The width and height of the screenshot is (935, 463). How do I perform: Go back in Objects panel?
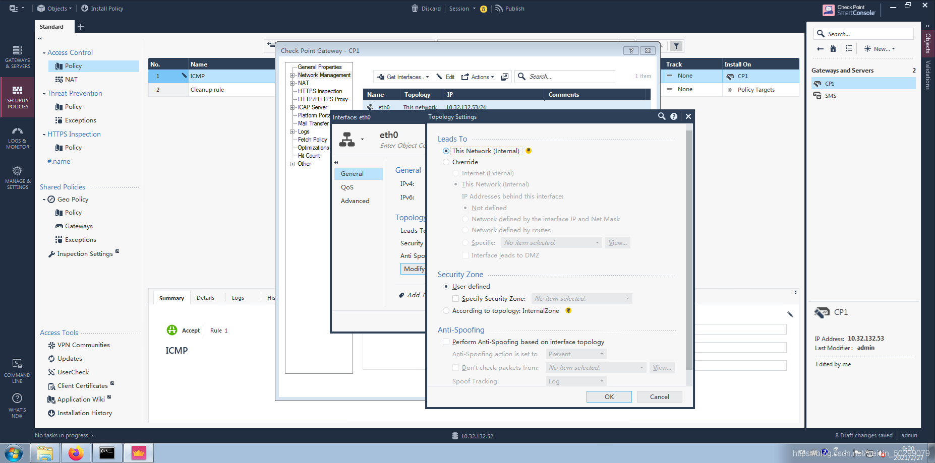coord(820,49)
